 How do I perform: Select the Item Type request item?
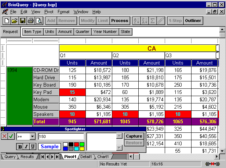pos(33,32)
